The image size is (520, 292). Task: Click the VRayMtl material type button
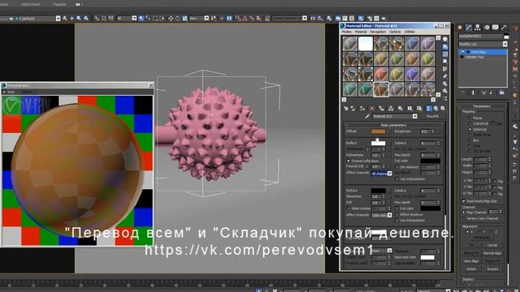coord(432,117)
